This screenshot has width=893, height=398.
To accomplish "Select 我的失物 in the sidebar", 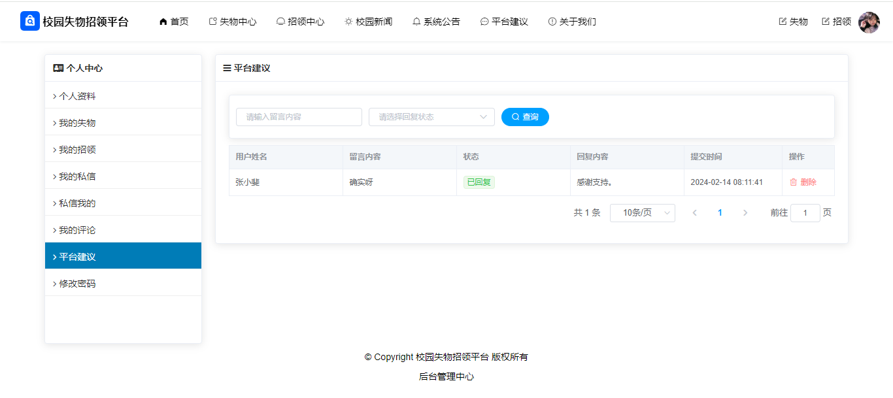I will coord(123,123).
